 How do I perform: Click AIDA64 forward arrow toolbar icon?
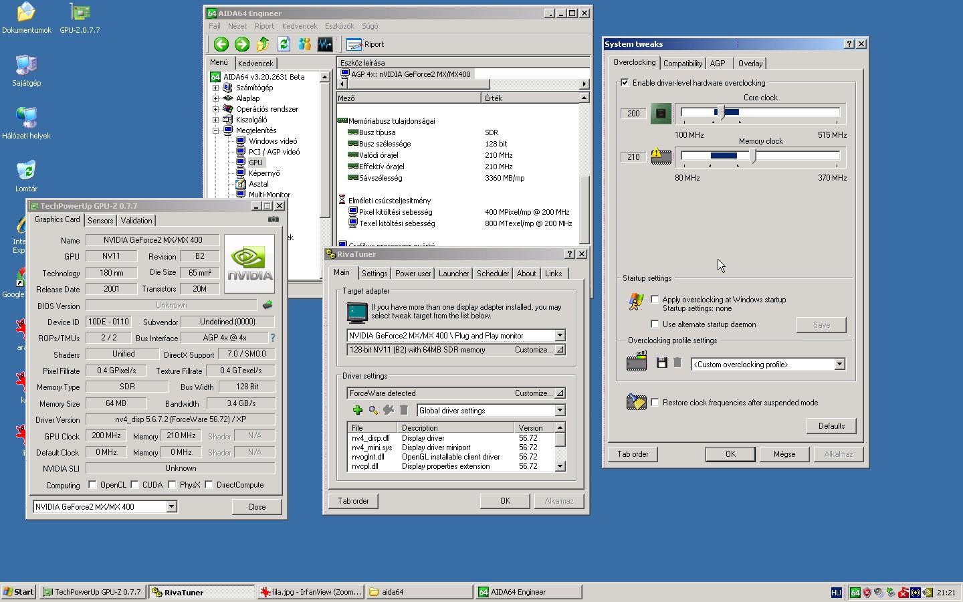(x=242, y=44)
